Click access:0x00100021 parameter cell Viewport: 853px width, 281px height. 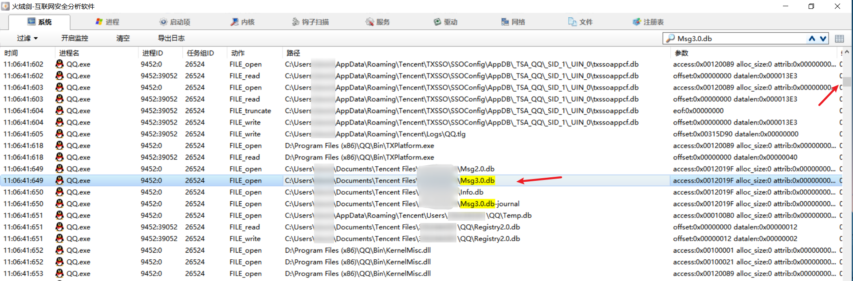point(754,262)
